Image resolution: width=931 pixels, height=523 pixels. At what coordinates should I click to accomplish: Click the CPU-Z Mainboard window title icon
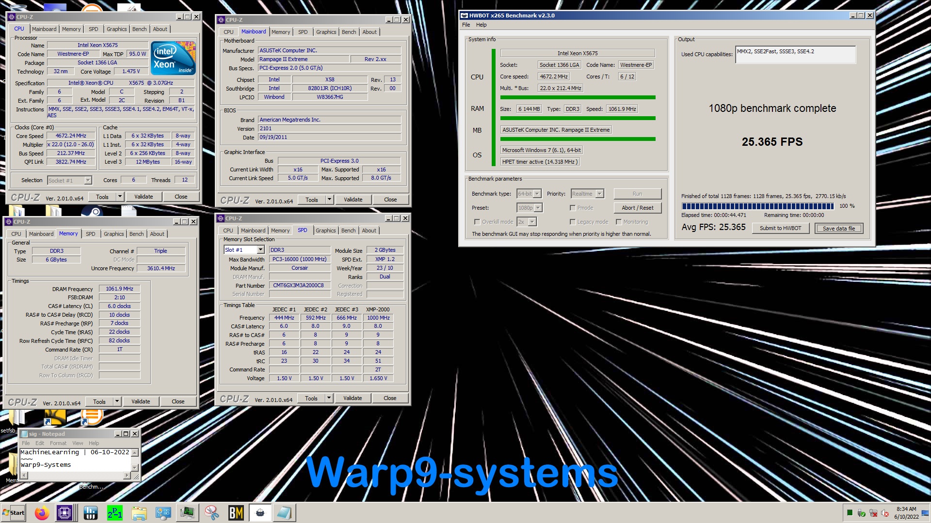[221, 20]
